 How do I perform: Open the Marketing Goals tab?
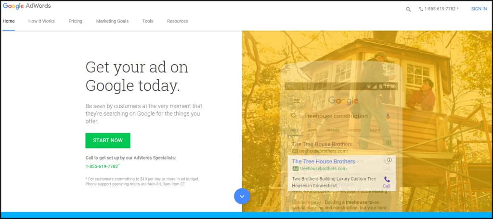tap(112, 21)
